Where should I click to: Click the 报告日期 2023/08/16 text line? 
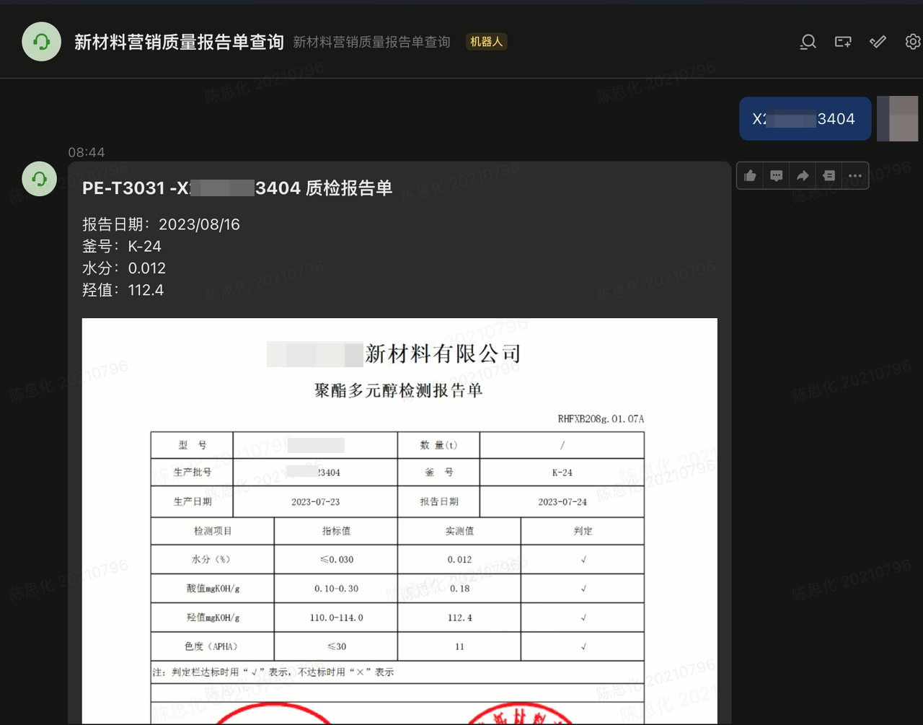[x=161, y=224]
